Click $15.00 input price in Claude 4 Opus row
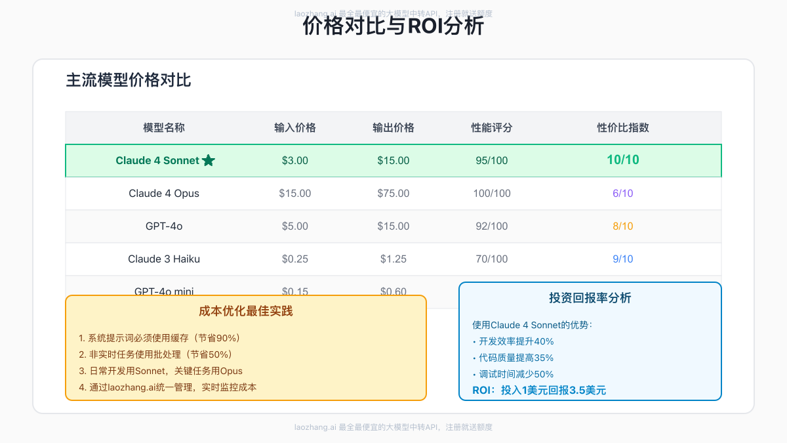This screenshot has width=787, height=443. pos(295,194)
